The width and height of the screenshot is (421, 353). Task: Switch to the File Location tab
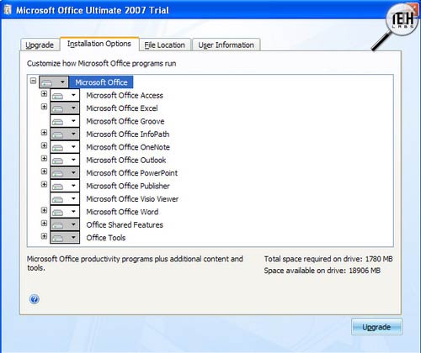pyautogui.click(x=165, y=45)
